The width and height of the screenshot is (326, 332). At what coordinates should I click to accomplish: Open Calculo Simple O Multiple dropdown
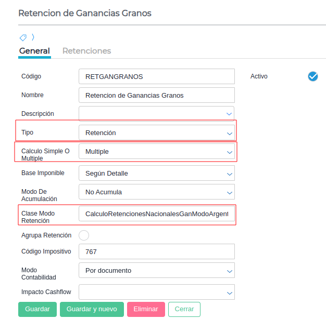pos(156,152)
